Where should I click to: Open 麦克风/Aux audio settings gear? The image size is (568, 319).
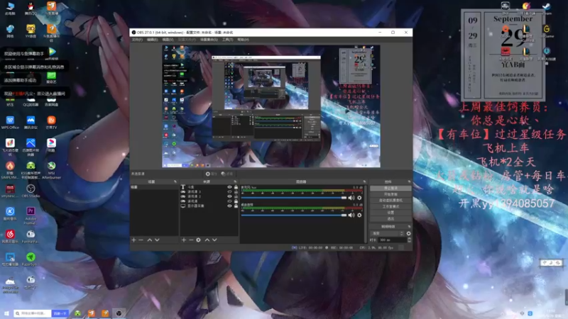[359, 198]
